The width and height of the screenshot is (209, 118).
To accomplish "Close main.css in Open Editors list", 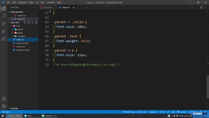I will pyautogui.click(x=12, y=19).
